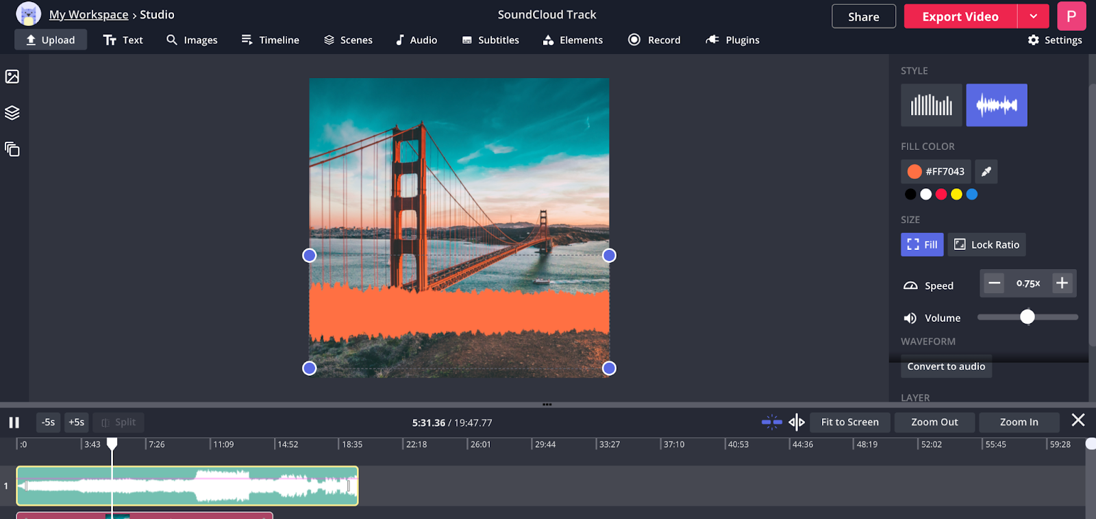Click the Share button

864,16
